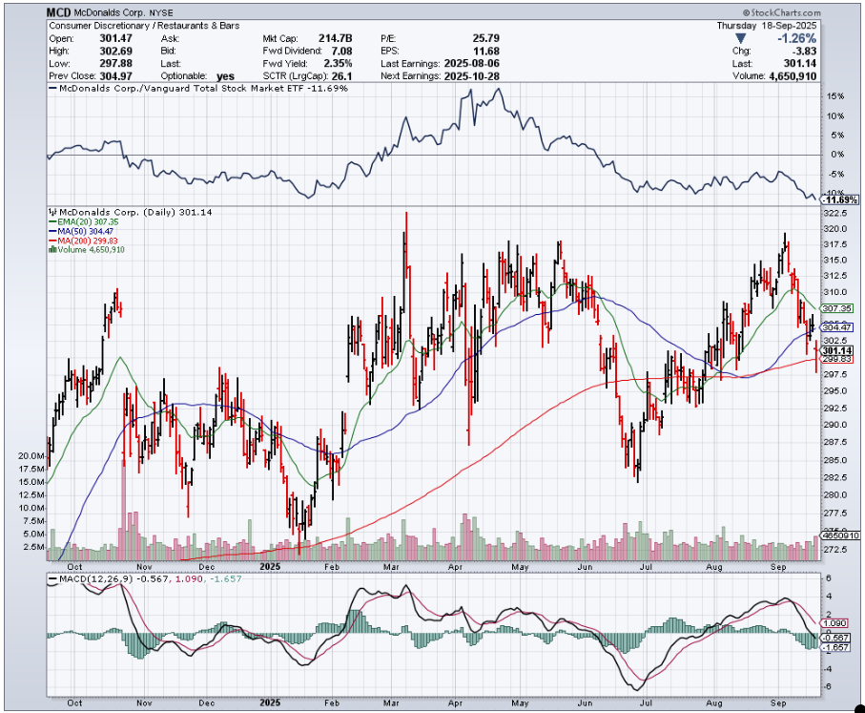Click the MA(50) 304.47 legend entry
This screenshot has height=713, width=865.
click(82, 231)
